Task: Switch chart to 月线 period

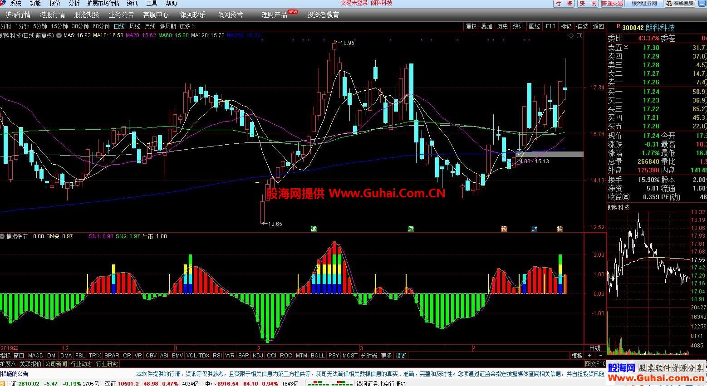Action: click(x=150, y=26)
